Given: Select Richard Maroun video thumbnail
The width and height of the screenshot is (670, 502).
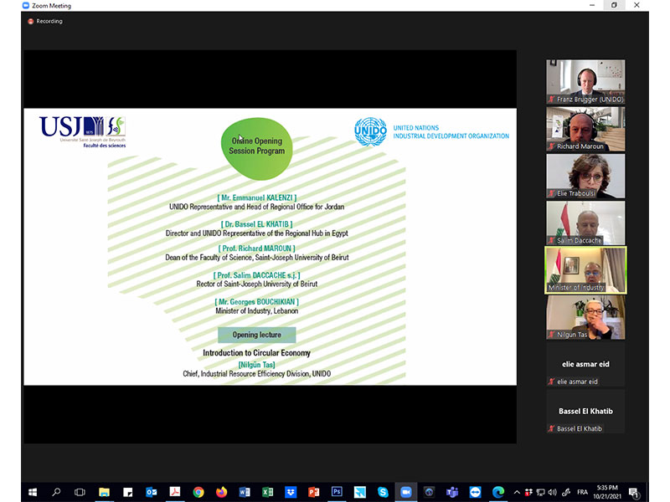Looking at the screenshot, I should click(x=585, y=129).
